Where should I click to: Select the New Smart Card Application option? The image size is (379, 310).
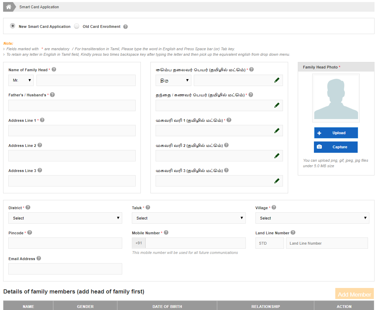pyautogui.click(x=13, y=26)
